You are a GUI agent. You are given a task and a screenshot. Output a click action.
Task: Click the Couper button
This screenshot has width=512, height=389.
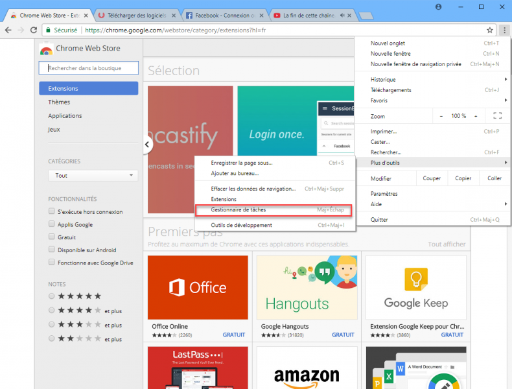click(x=432, y=178)
